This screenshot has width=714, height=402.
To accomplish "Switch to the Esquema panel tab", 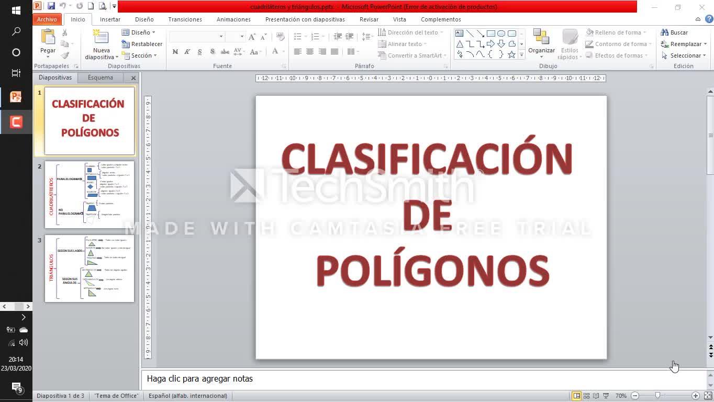I will click(x=101, y=77).
